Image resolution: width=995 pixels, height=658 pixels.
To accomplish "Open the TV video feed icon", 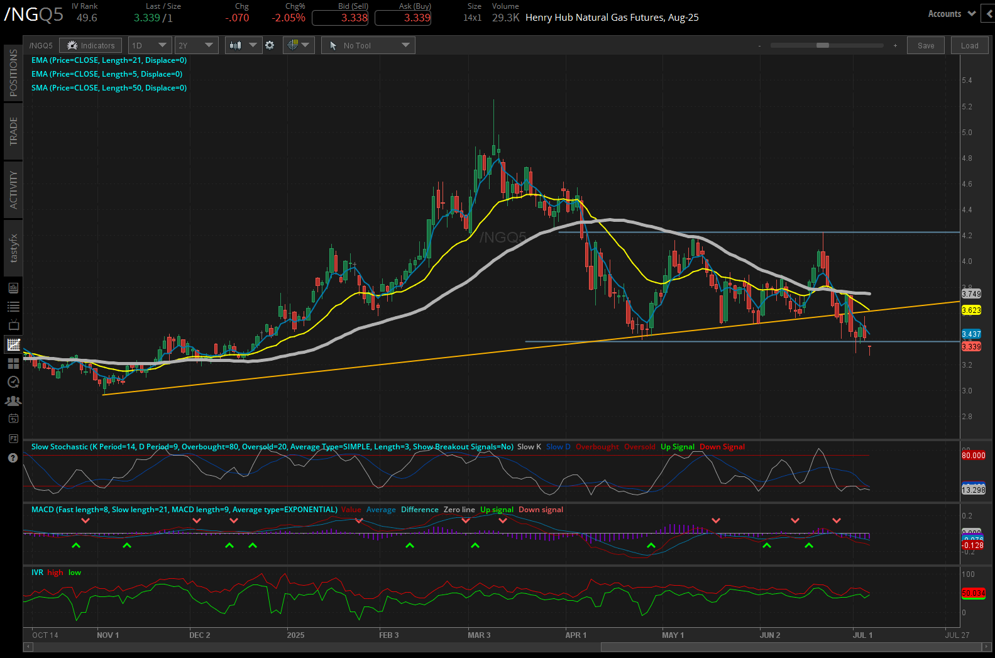I will pos(13,326).
